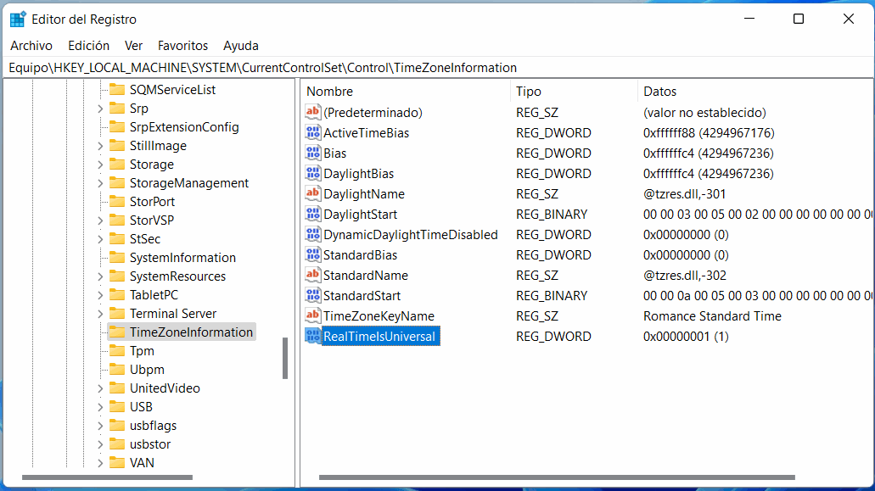The height and width of the screenshot is (491, 875).
Task: Expand the Srp registry key
Action: (x=100, y=109)
